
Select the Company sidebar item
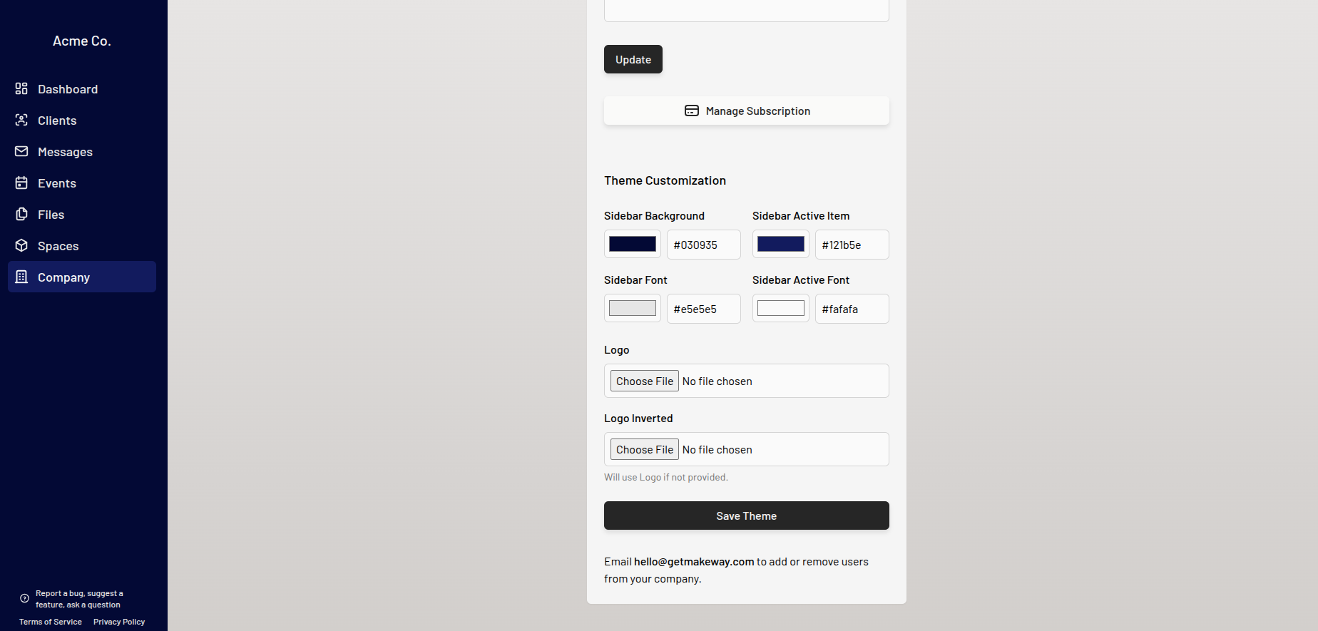click(x=82, y=277)
